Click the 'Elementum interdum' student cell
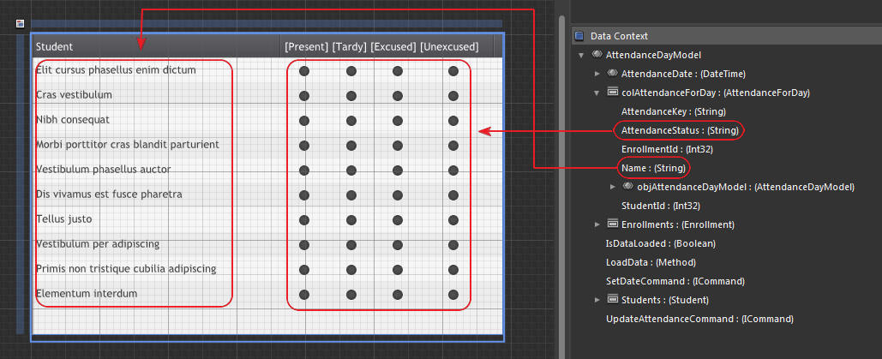Viewport: 882px width, 359px height. click(86, 293)
